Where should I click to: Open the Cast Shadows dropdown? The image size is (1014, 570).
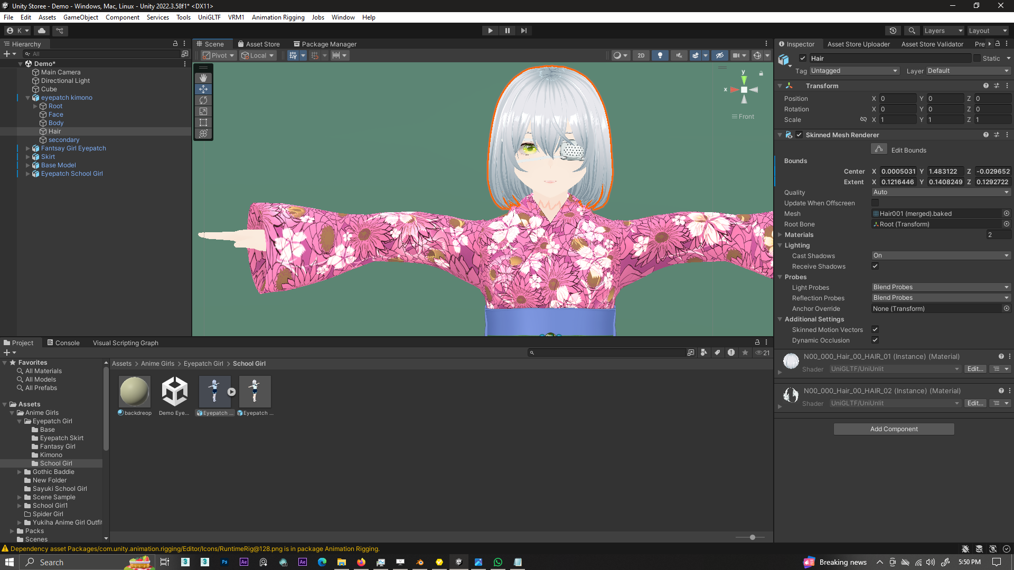point(940,255)
